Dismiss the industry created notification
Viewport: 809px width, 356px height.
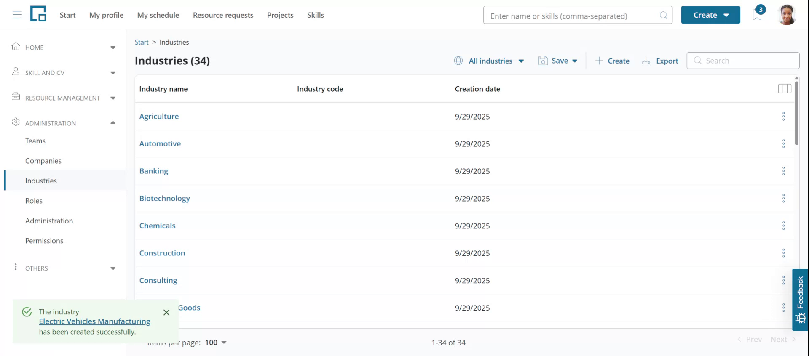pyautogui.click(x=166, y=312)
